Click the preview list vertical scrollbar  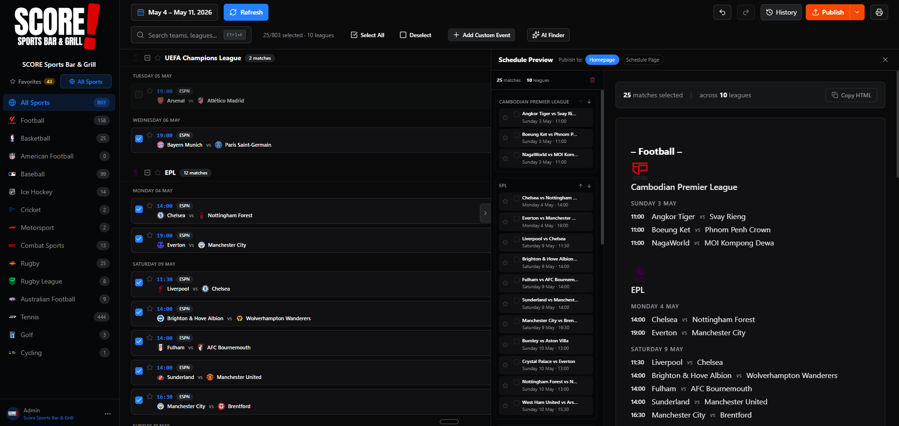pyautogui.click(x=602, y=167)
